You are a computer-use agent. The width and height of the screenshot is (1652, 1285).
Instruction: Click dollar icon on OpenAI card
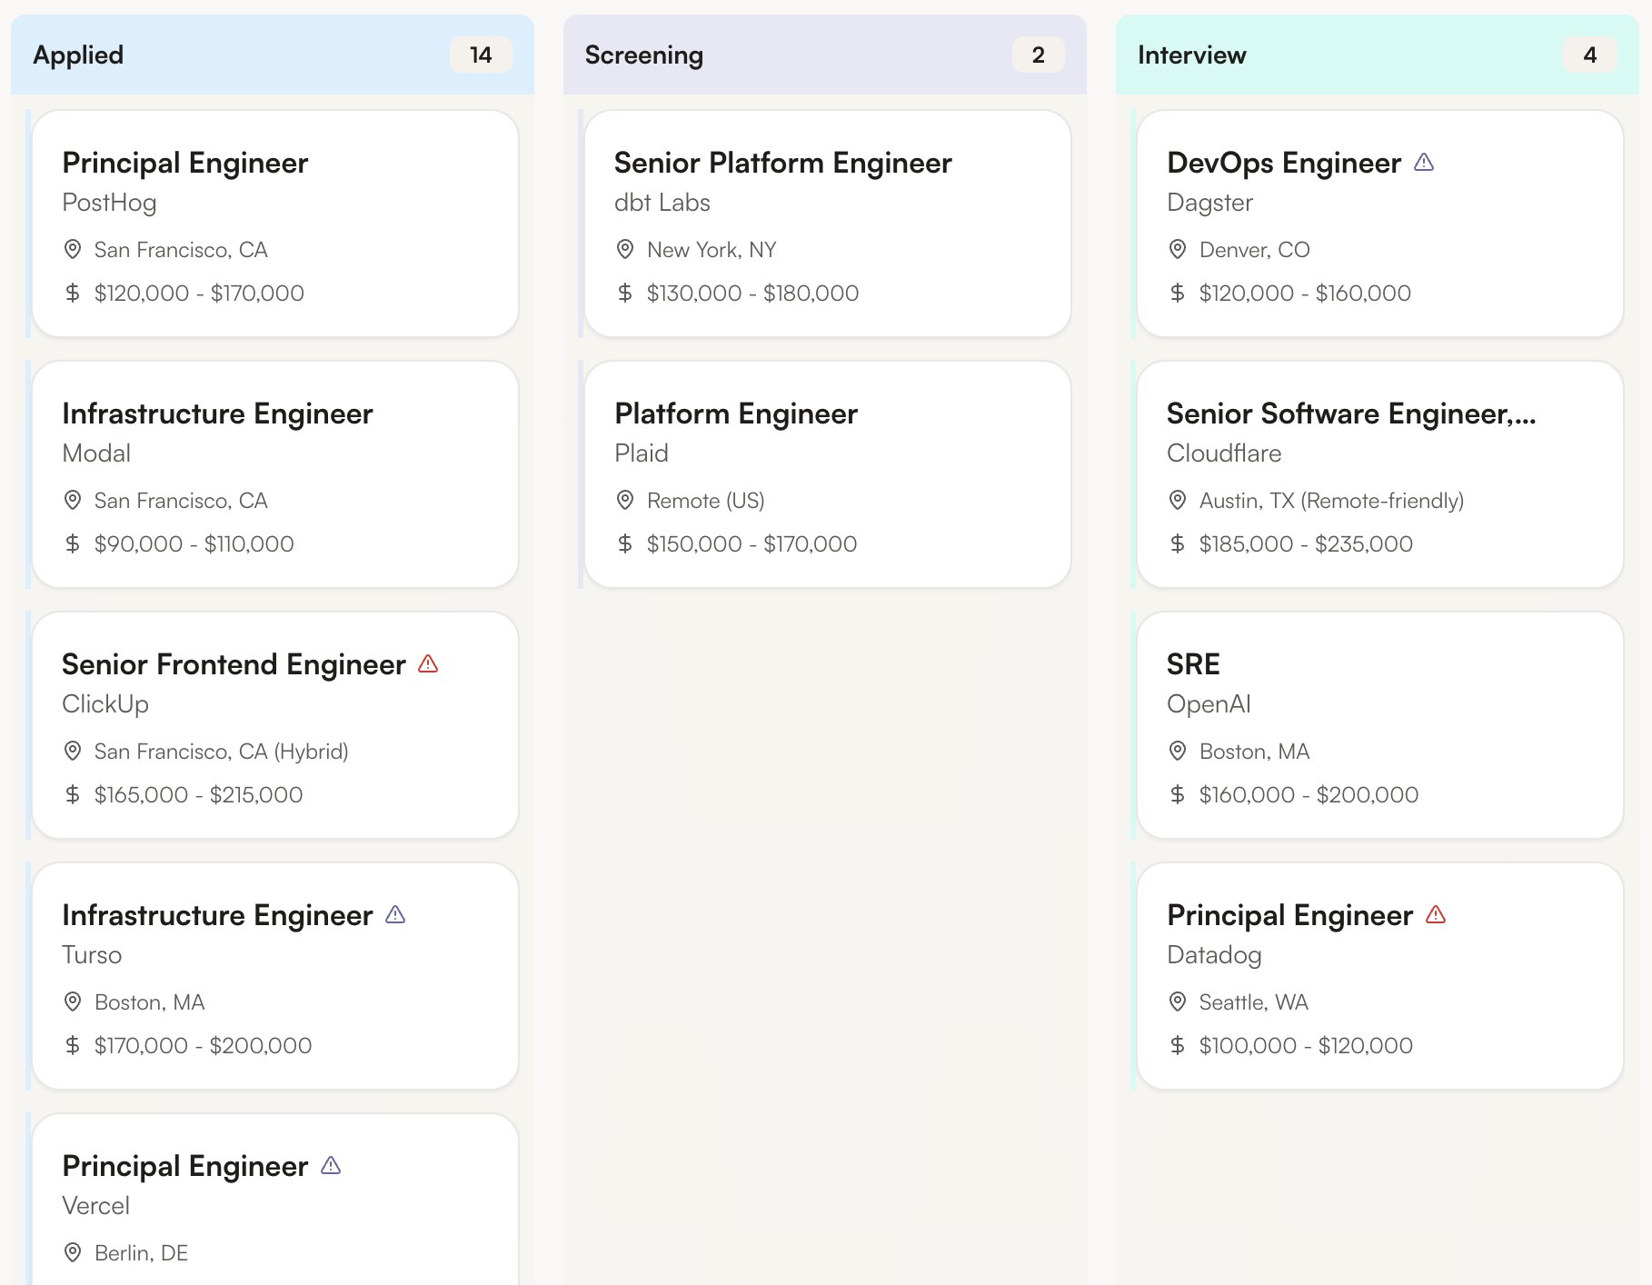tap(1178, 794)
